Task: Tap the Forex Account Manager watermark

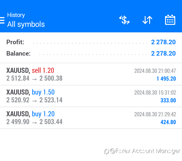Action: click(x=142, y=151)
